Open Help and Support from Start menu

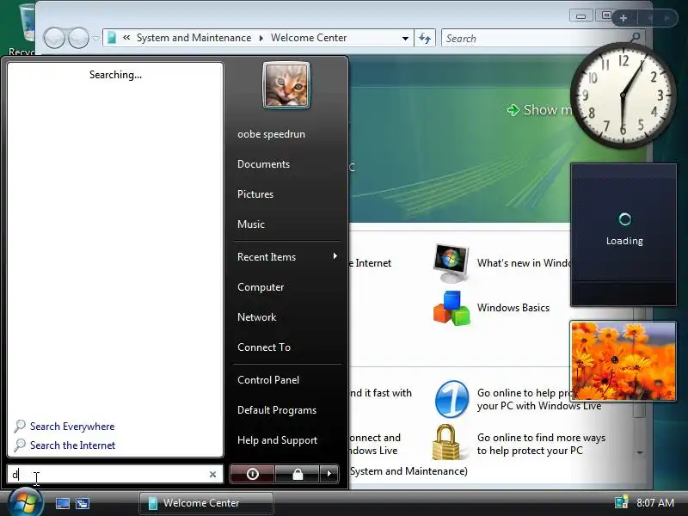tap(277, 440)
